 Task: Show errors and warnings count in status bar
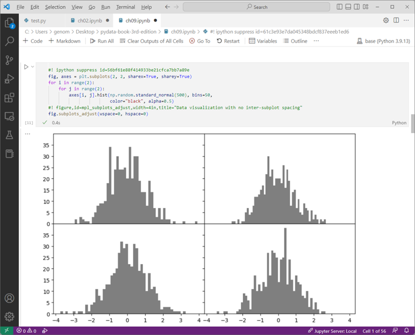(x=26, y=331)
